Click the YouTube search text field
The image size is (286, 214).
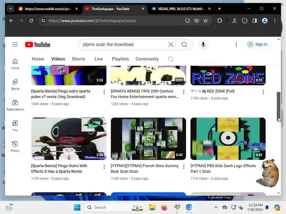(x=124, y=45)
